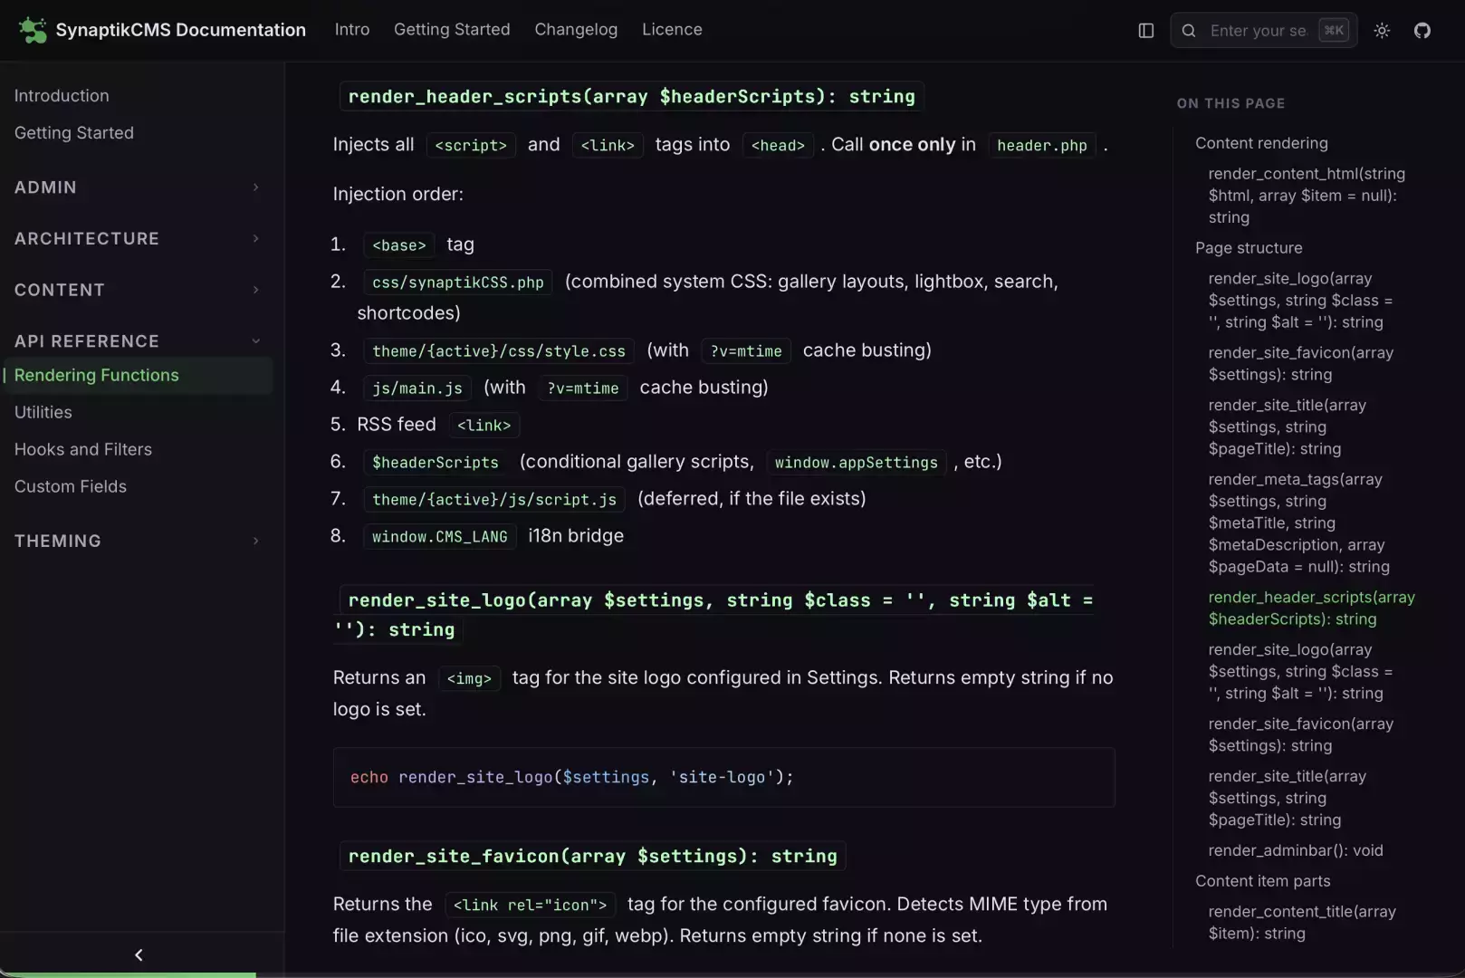Click the window.CMS_LANG code item
The height and width of the screenshot is (978, 1465).
click(x=440, y=537)
